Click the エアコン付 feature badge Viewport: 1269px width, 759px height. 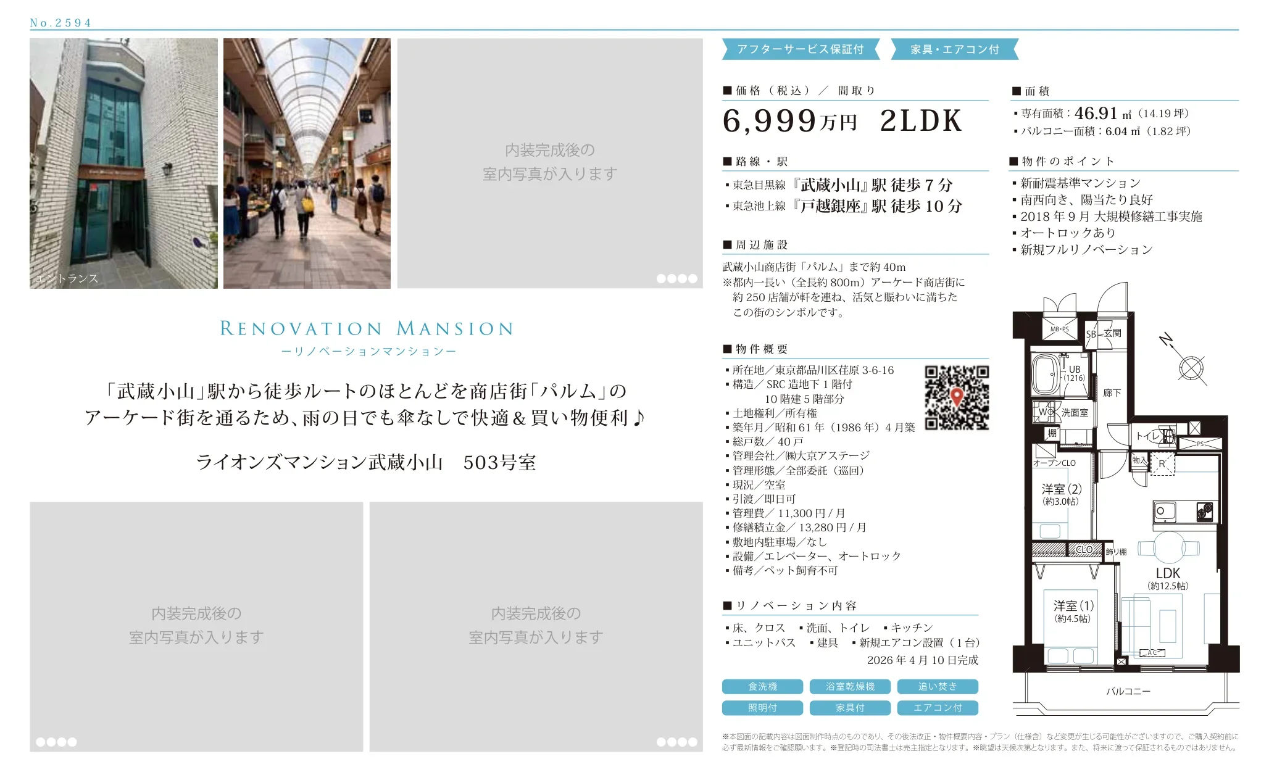(x=937, y=708)
